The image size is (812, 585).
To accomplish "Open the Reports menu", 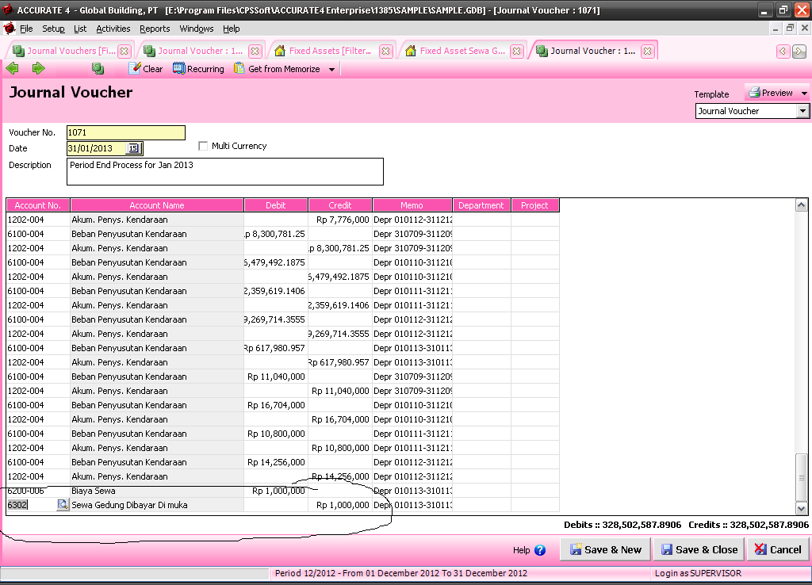I will coord(155,29).
